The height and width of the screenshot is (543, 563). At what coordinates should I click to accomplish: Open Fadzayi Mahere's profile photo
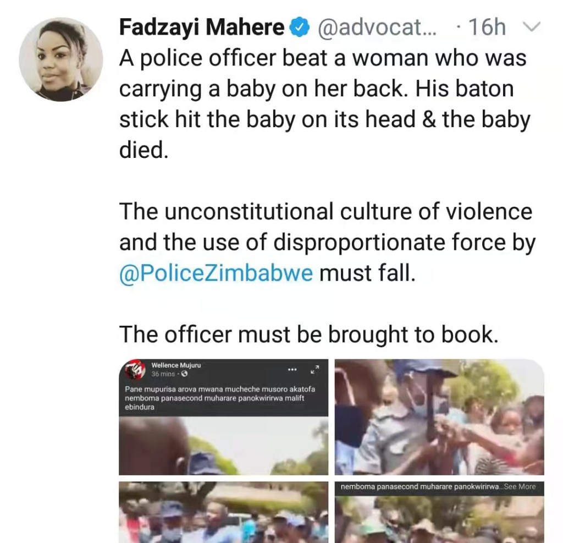click(x=61, y=59)
